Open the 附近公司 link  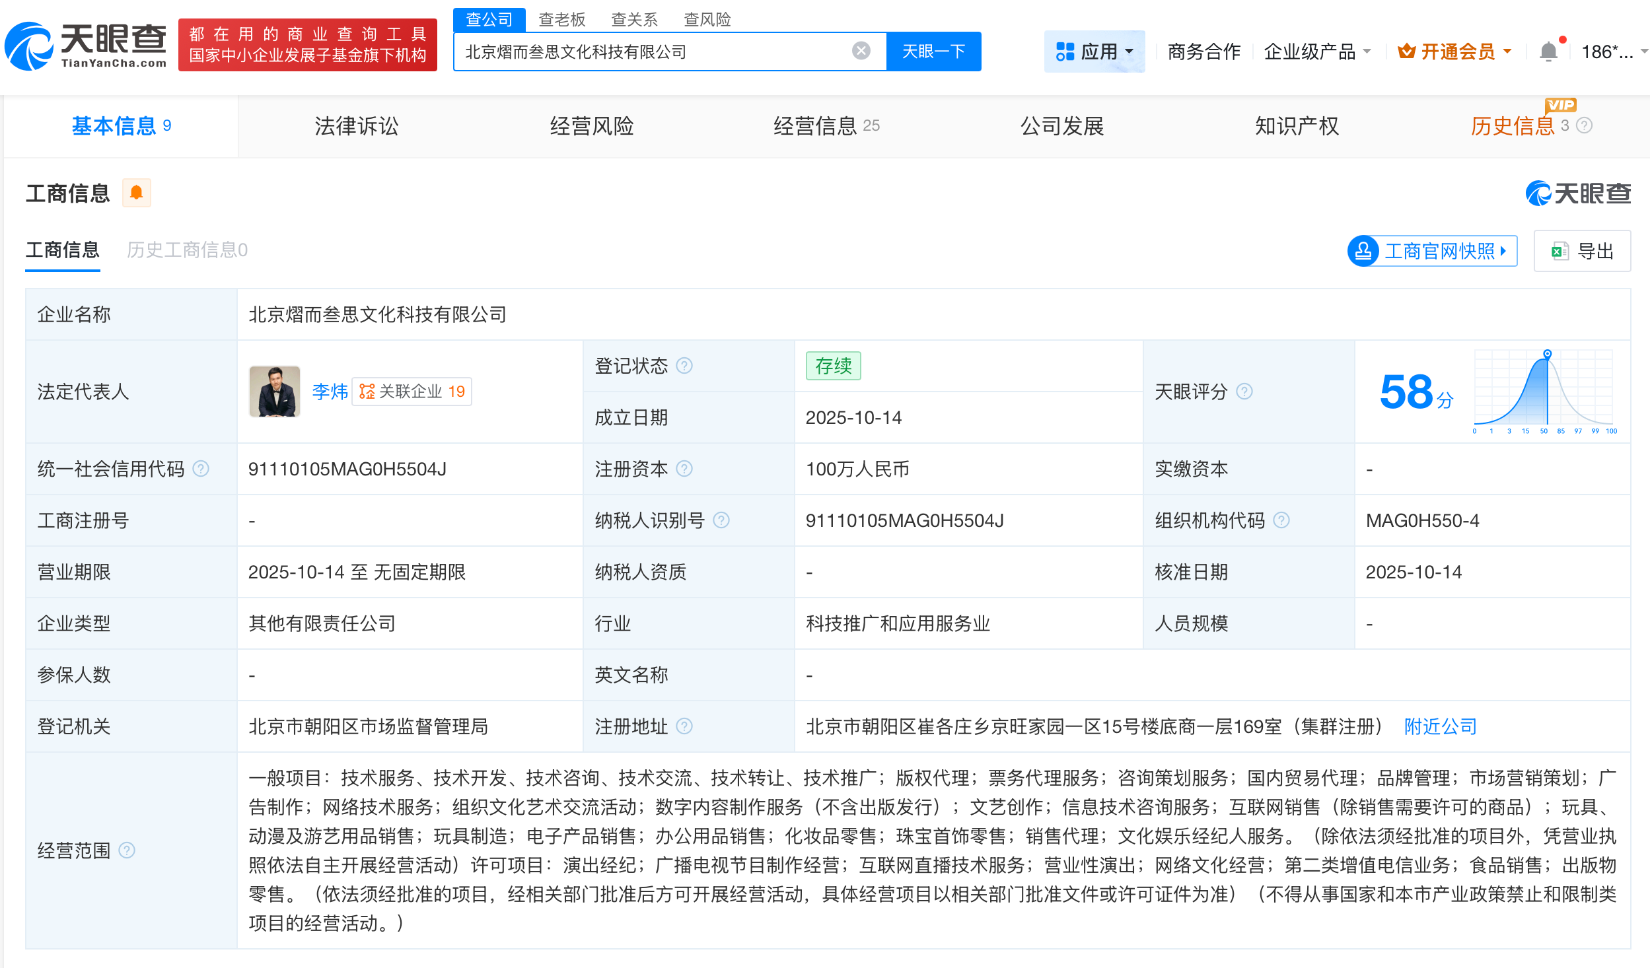(x=1439, y=726)
